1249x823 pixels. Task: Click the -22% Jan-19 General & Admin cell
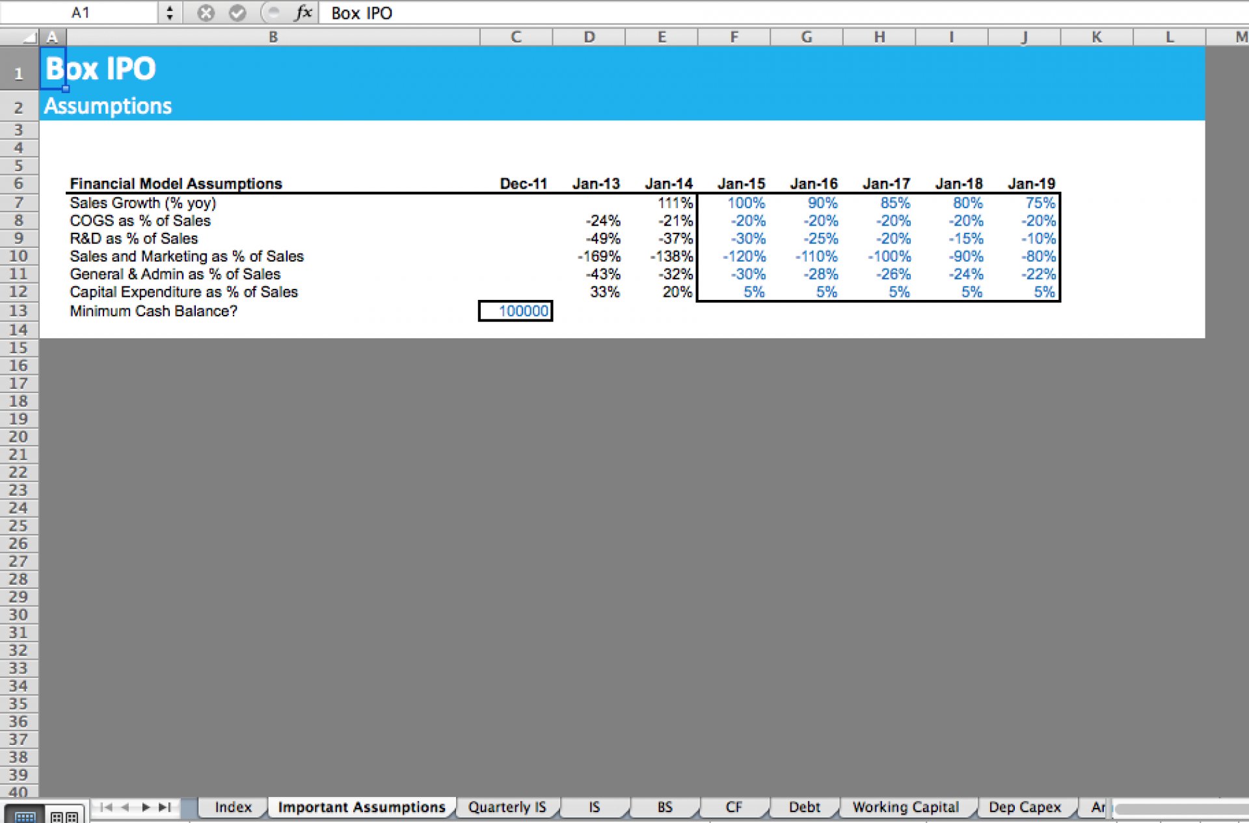click(x=1038, y=274)
